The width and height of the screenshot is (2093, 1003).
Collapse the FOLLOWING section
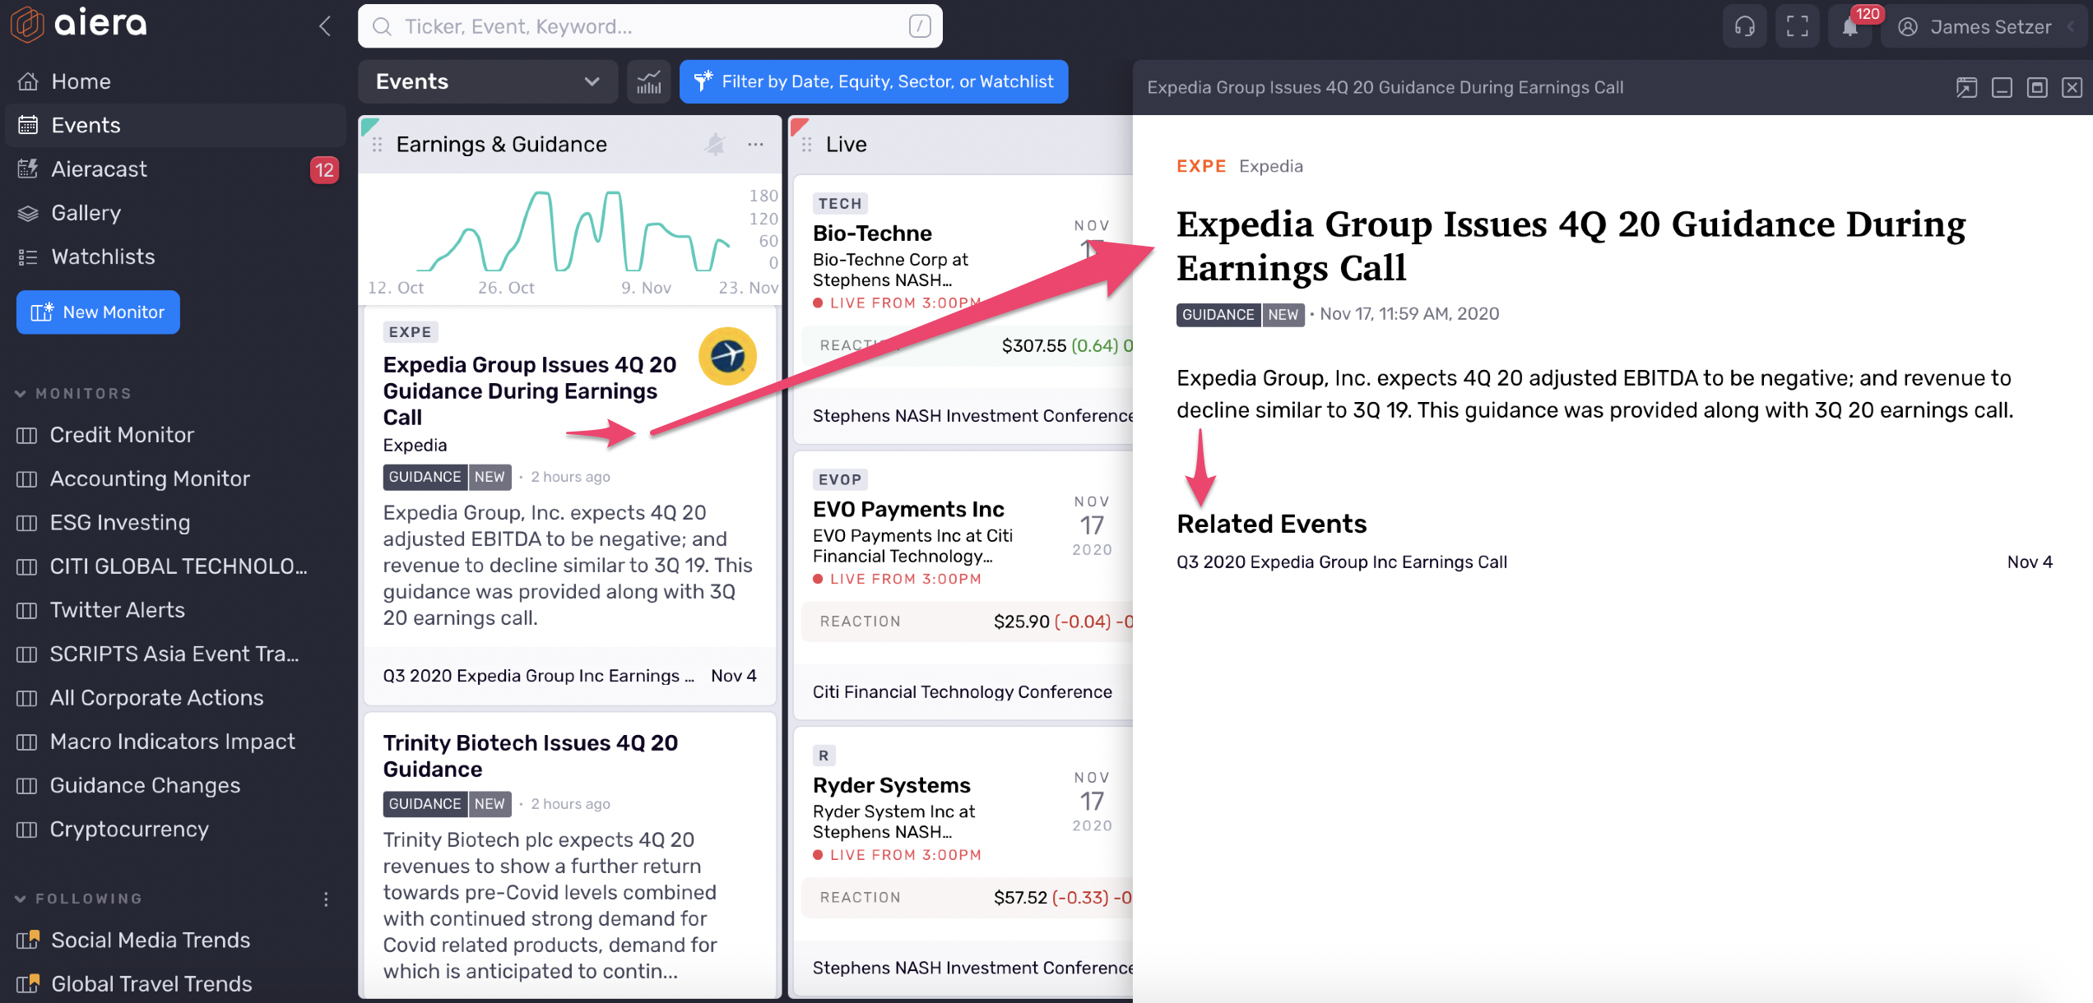(x=79, y=899)
